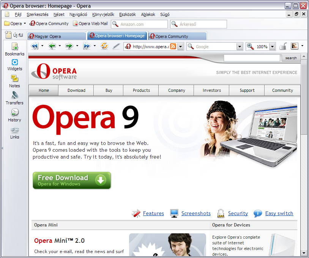Focus the Amazon.com search field
This screenshot has height=258, width=309.
pos(139,24)
